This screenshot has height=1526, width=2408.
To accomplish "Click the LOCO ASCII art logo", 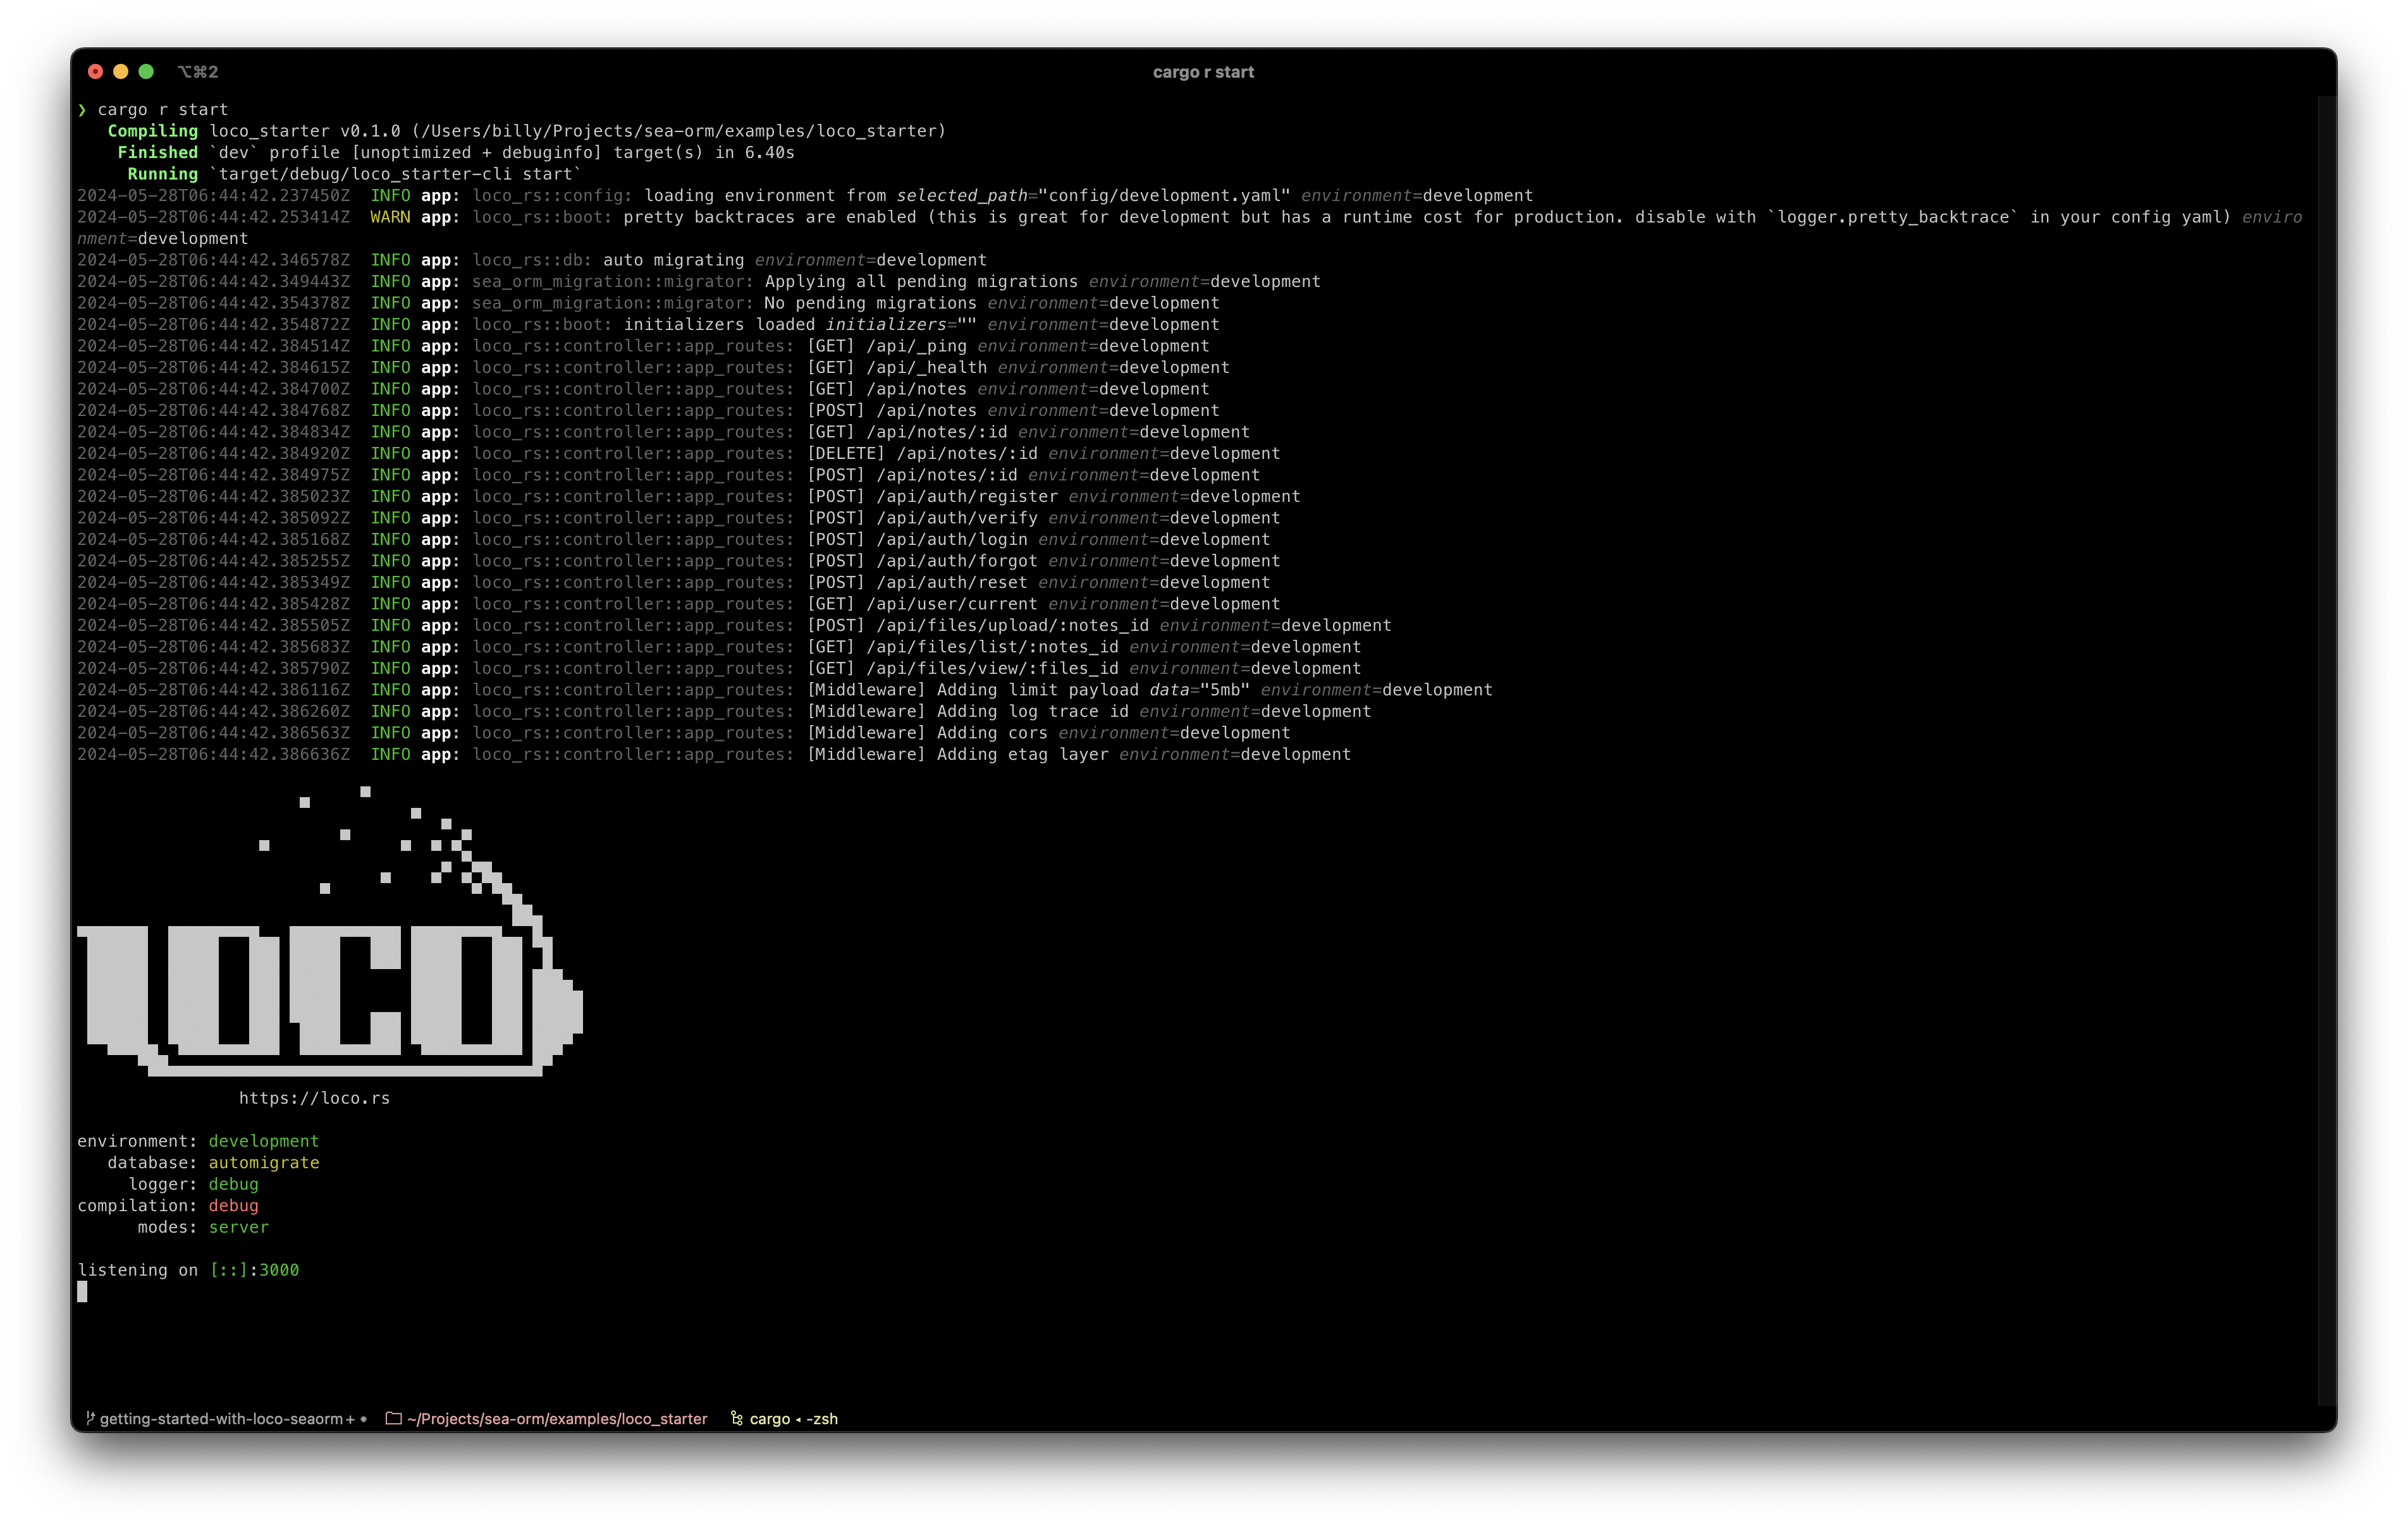I will point(330,932).
